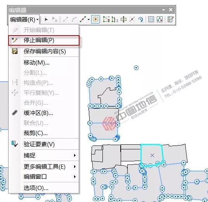The height and width of the screenshot is (202, 208).
Task: Toggle the highlighted Point construction tool
Action: coord(95,19)
